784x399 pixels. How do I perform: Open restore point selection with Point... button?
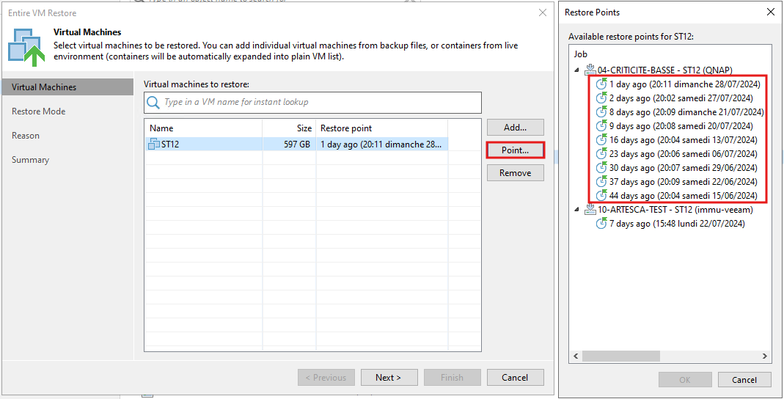click(x=515, y=150)
